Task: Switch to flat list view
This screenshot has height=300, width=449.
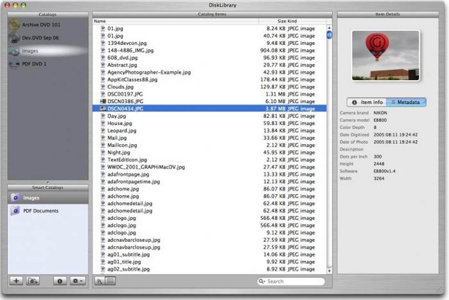Action: (110, 281)
